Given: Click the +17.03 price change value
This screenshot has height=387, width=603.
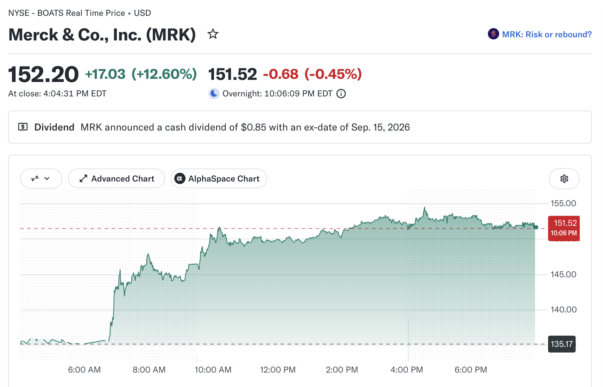Looking at the screenshot, I should pyautogui.click(x=105, y=74).
